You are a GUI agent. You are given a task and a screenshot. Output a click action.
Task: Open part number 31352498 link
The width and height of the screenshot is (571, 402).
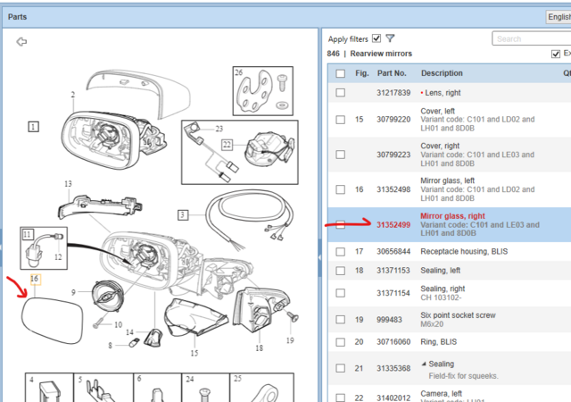[x=393, y=189]
